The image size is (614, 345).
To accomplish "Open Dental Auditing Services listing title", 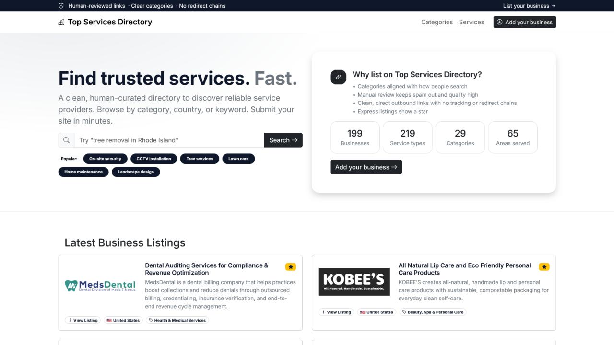I will (x=207, y=269).
